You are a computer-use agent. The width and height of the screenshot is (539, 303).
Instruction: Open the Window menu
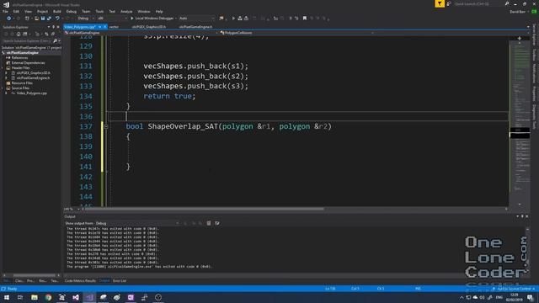pos(144,11)
